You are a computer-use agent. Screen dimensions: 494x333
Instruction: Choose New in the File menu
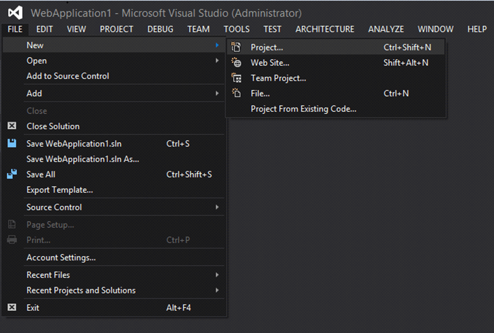(114, 45)
